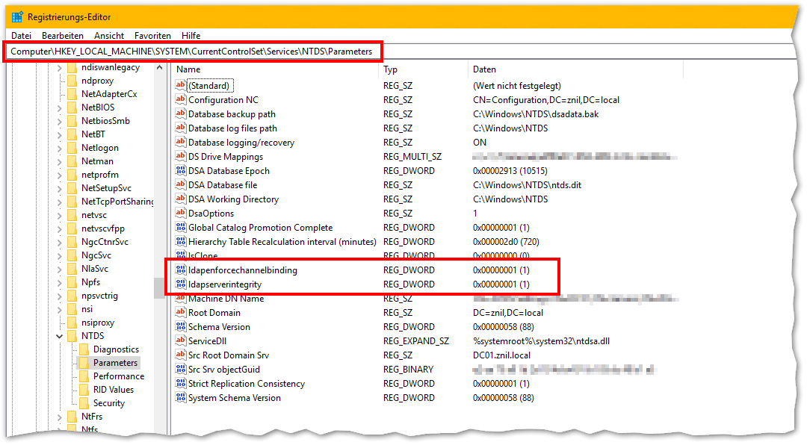807x445 pixels.
Task: Click the Schema Version DWORD icon
Action: (180, 327)
